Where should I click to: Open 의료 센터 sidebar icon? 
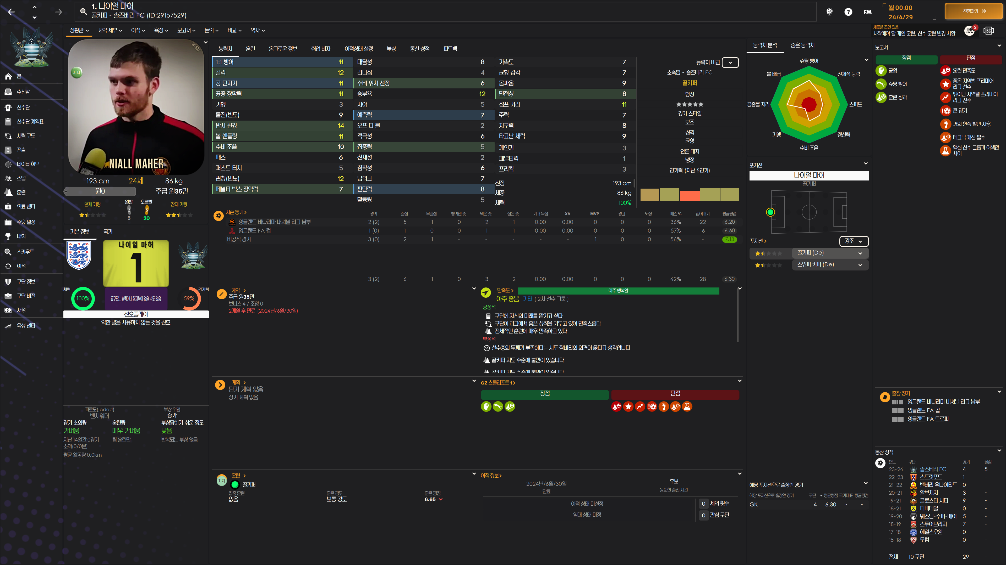8,206
